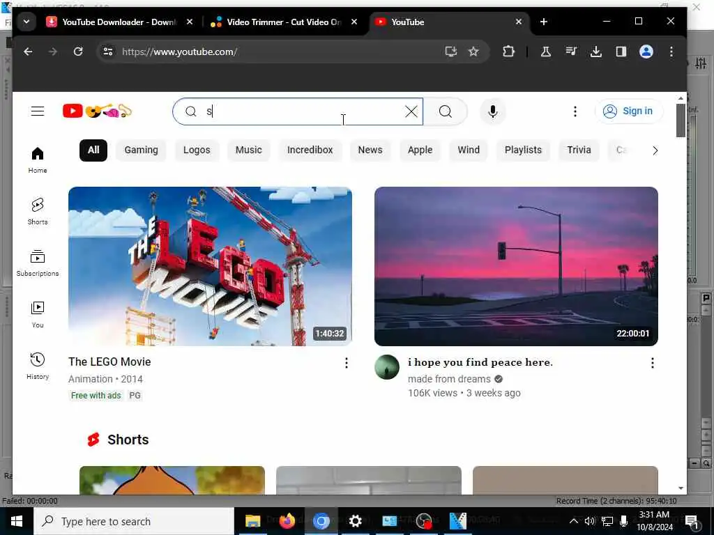714x535 pixels.
Task: Open more options for The LEGO Movie
Action: coord(347,362)
